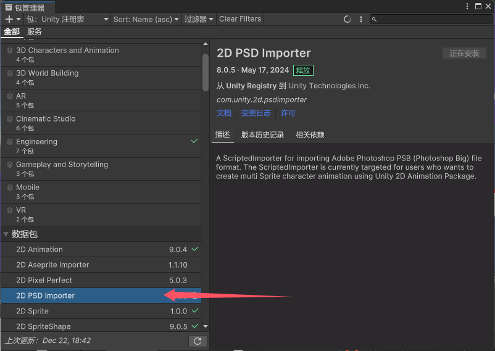This screenshot has width=495, height=351.
Task: Click the Engineering installed checkmark
Action: click(194, 141)
